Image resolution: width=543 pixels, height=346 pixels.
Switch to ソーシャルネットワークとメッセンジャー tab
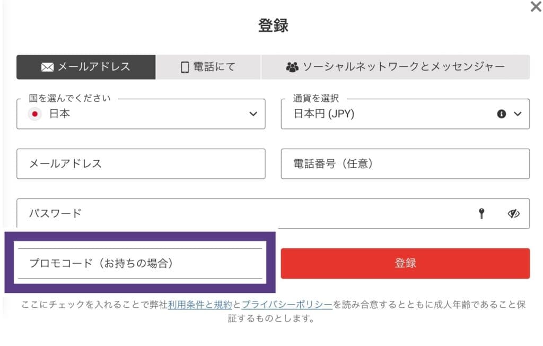point(395,67)
